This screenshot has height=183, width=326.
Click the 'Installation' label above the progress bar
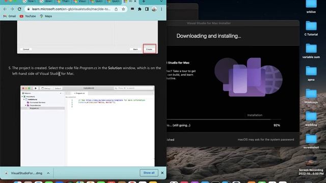pyautogui.click(x=255, y=115)
